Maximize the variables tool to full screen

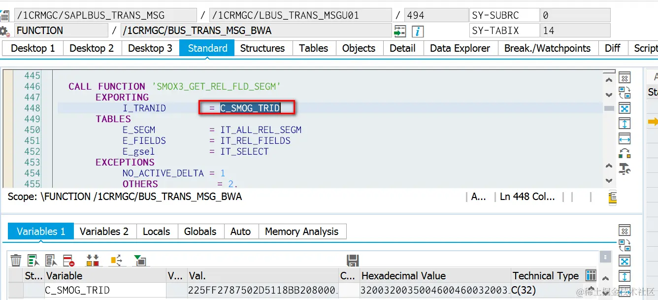(625, 261)
